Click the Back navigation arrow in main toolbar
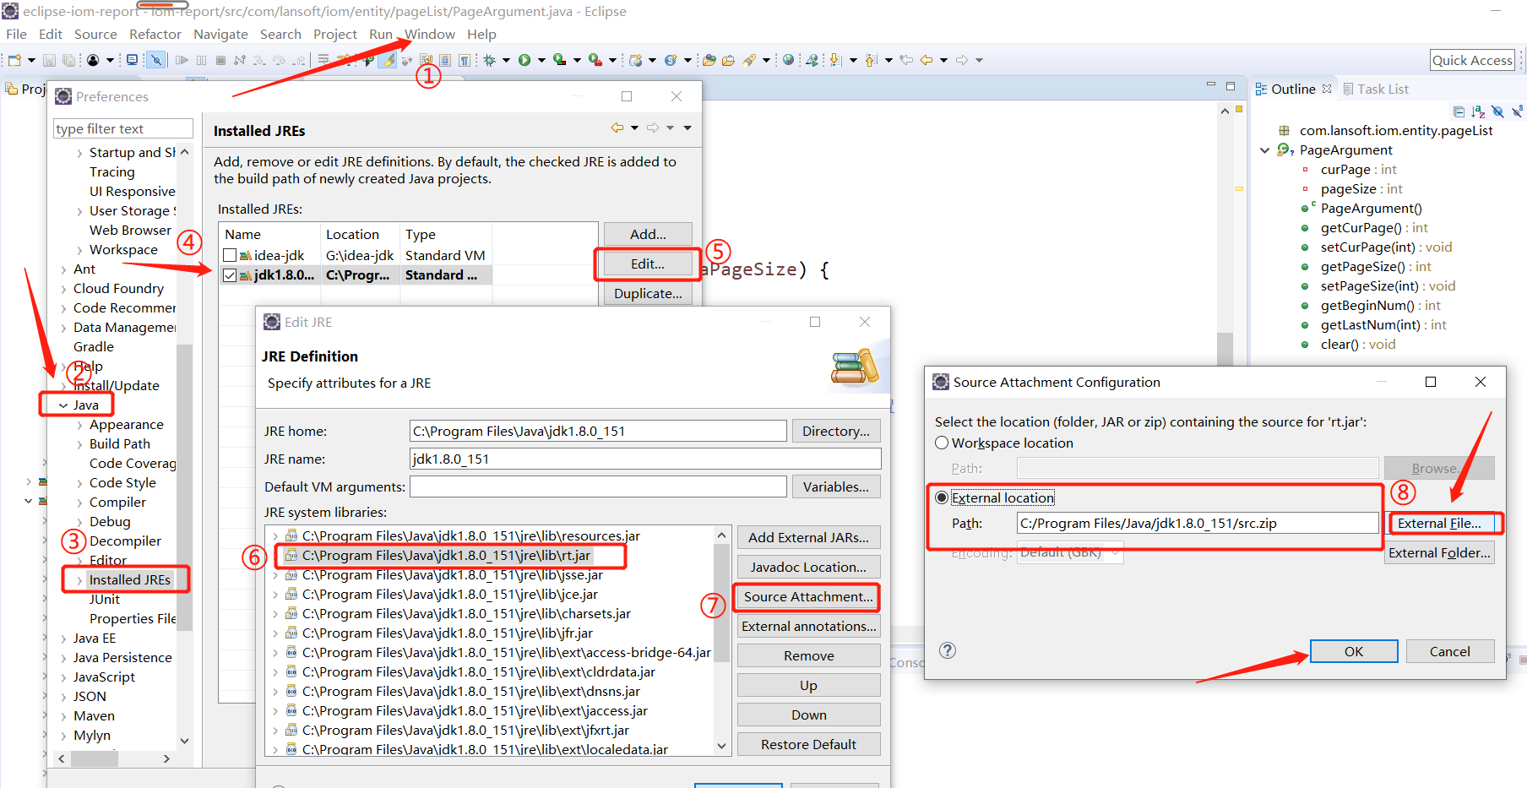This screenshot has height=788, width=1527. coord(927,60)
